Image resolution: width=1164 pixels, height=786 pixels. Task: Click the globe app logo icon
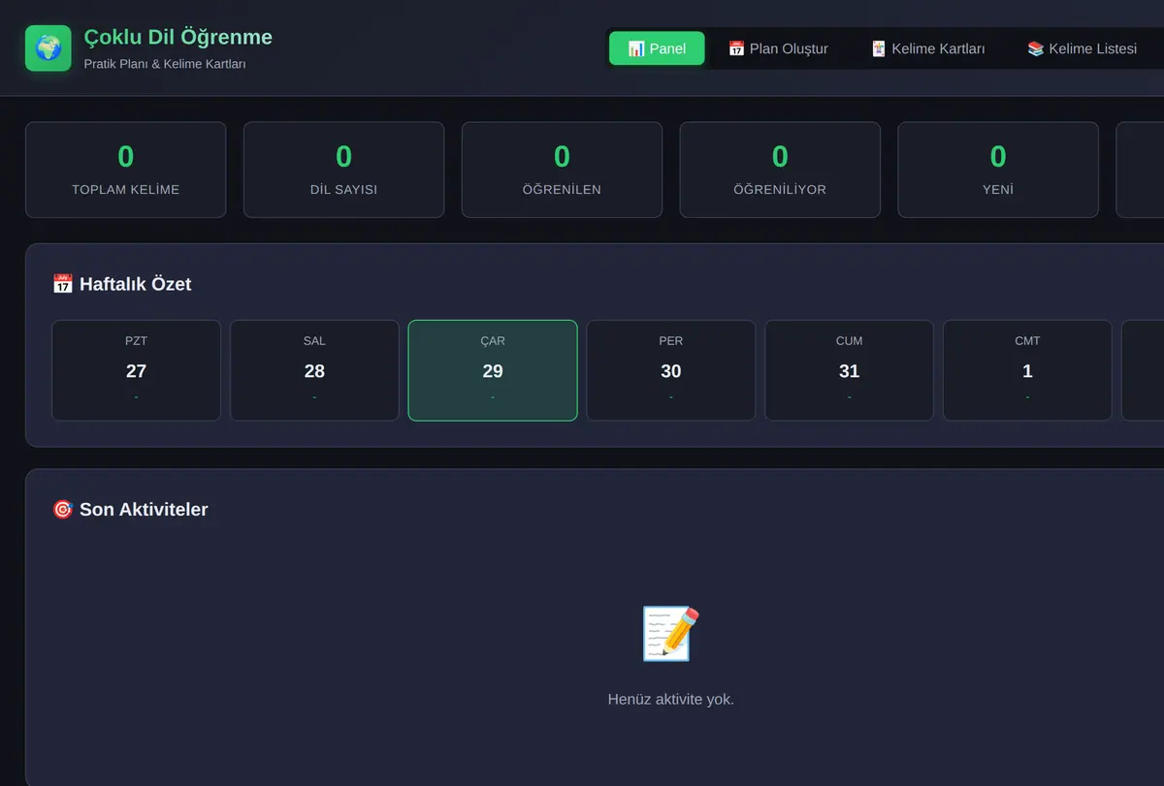(48, 48)
